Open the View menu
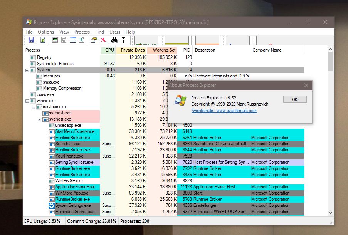This screenshot has height=235, width=348. coord(64,32)
